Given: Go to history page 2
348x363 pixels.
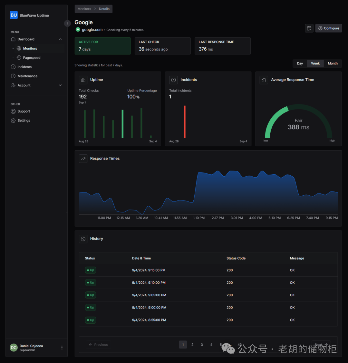Looking at the screenshot, I should click(x=192, y=345).
